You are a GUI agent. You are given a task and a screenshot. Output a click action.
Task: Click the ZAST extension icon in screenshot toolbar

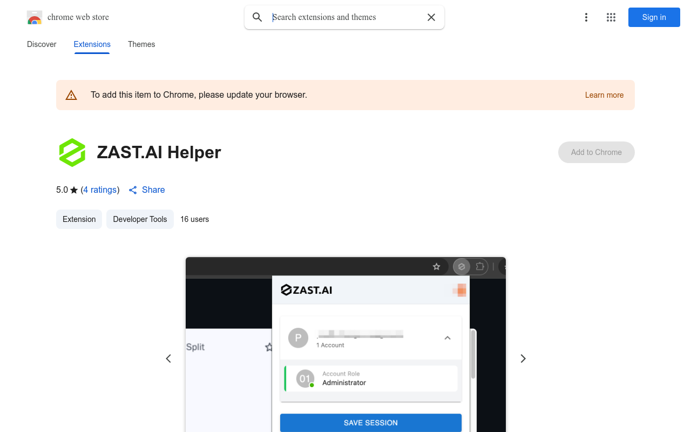coord(462,267)
